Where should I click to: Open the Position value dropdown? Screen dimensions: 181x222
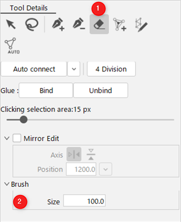(105, 169)
